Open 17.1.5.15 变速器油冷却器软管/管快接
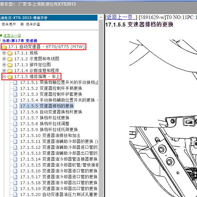This screenshot has width=197, height=197. [59, 165]
